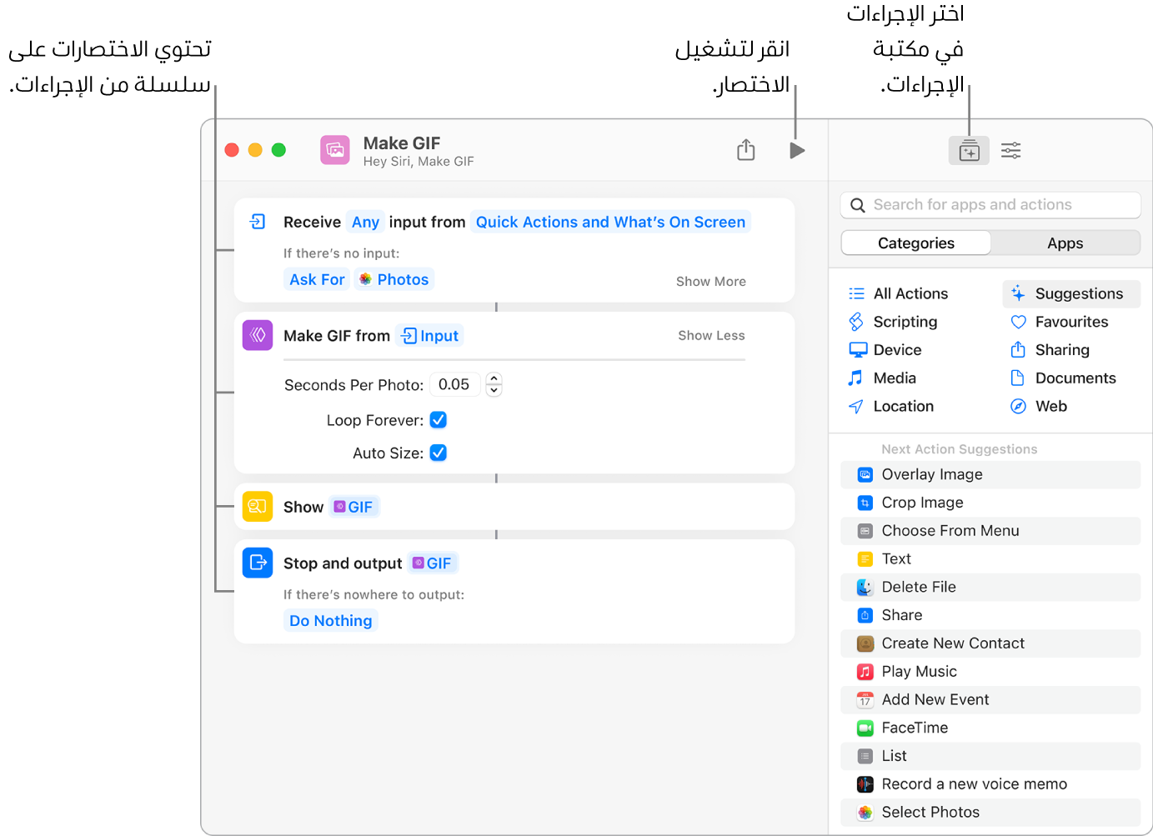
Task: Toggle the Auto Size checkbox
Action: tap(438, 453)
